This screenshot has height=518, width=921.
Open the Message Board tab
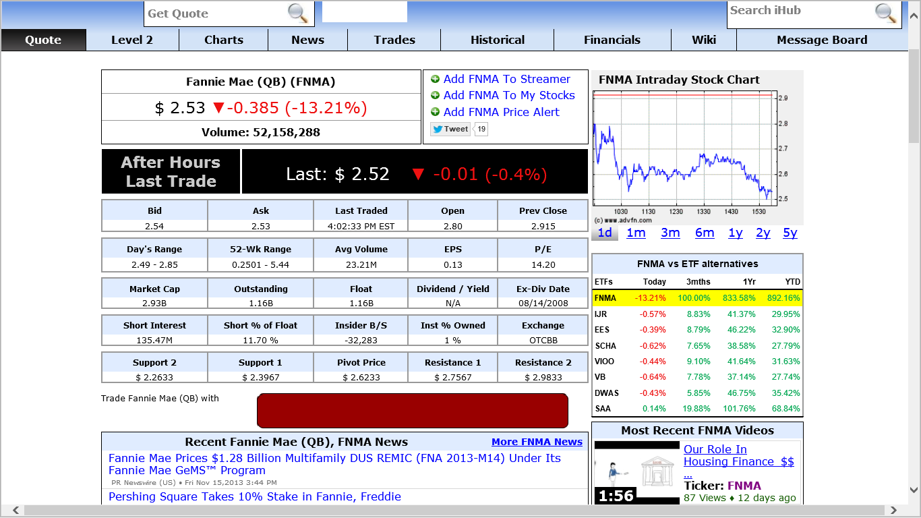click(822, 40)
